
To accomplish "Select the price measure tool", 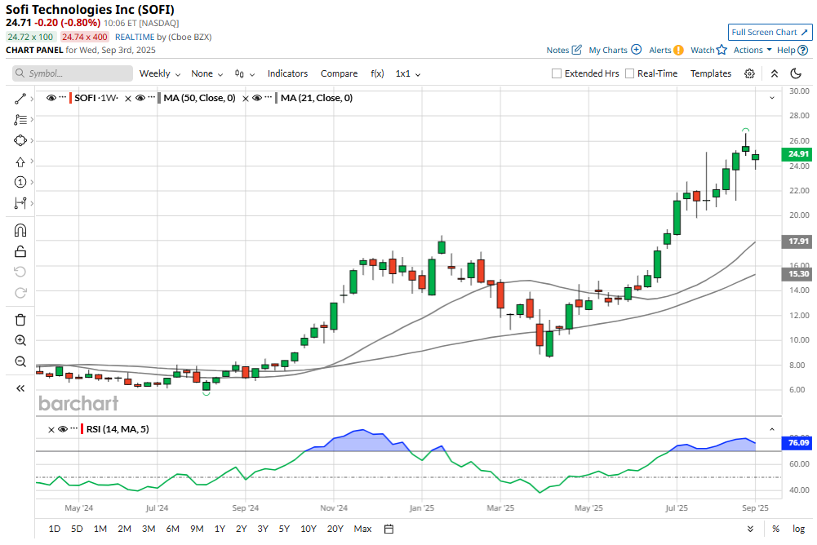I will [20, 203].
